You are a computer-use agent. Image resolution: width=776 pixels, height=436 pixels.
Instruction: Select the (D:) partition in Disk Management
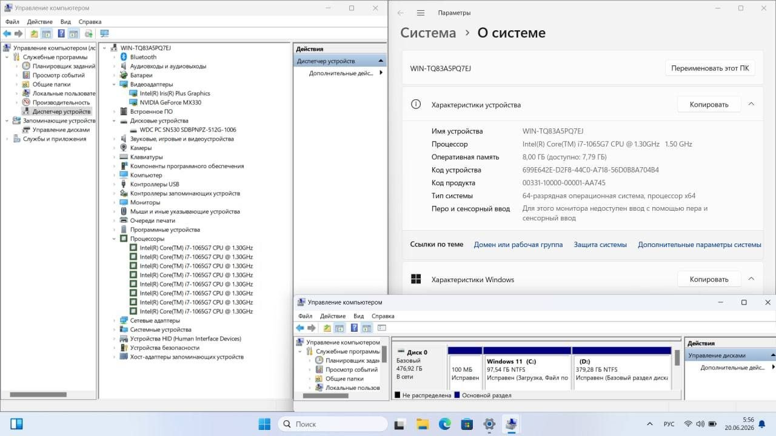(x=621, y=369)
